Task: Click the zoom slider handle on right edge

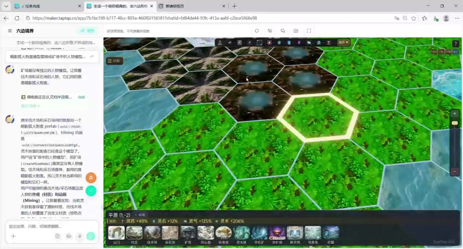Action: click(454, 123)
